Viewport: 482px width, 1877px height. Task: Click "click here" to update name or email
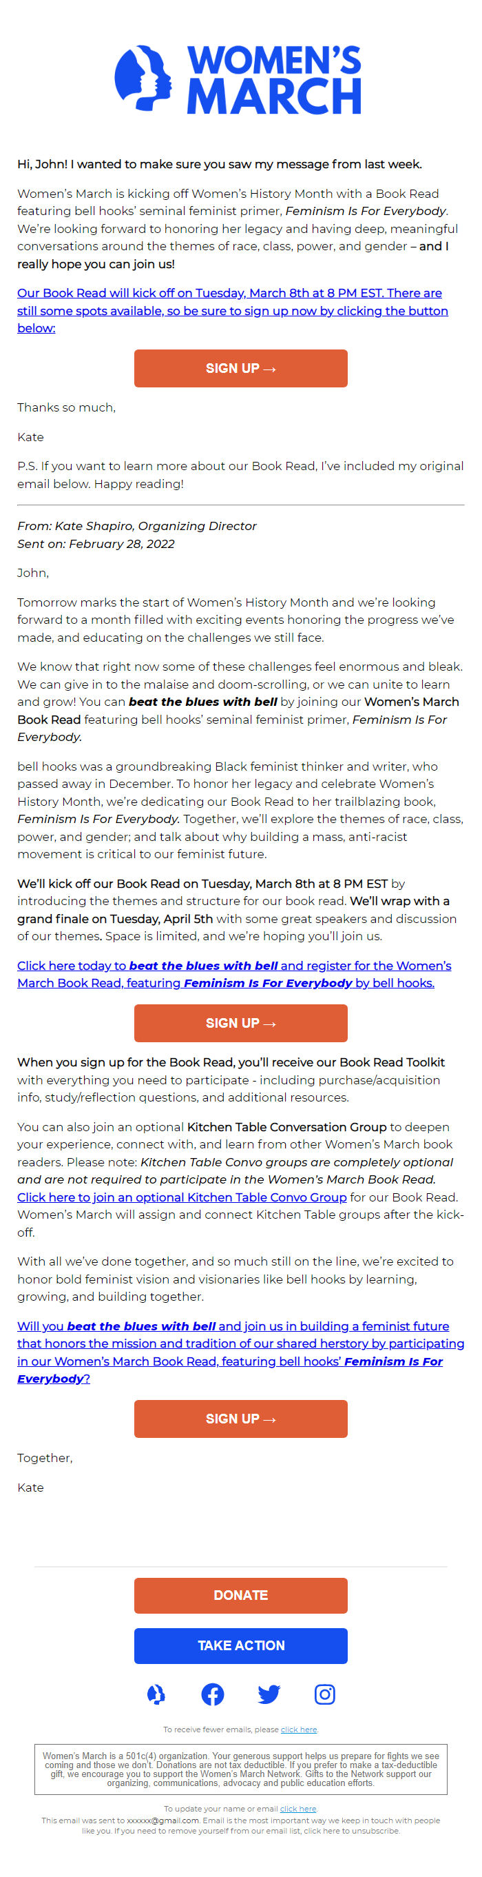click(x=297, y=1809)
